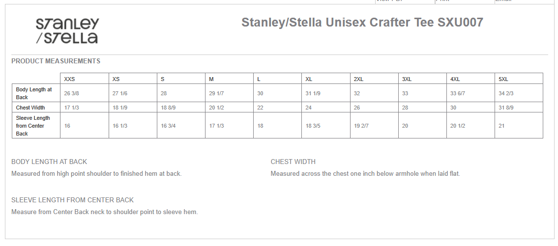
Task: Click the Stanley/Stella Unisex Crafter Tee SXU007 title
Action: (362, 23)
